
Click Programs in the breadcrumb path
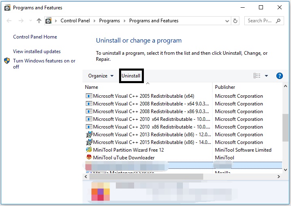(x=109, y=21)
